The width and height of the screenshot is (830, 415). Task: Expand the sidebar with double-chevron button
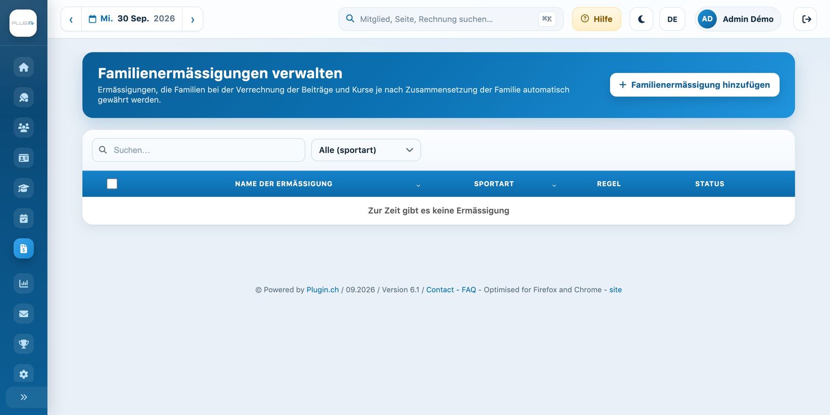click(23, 397)
